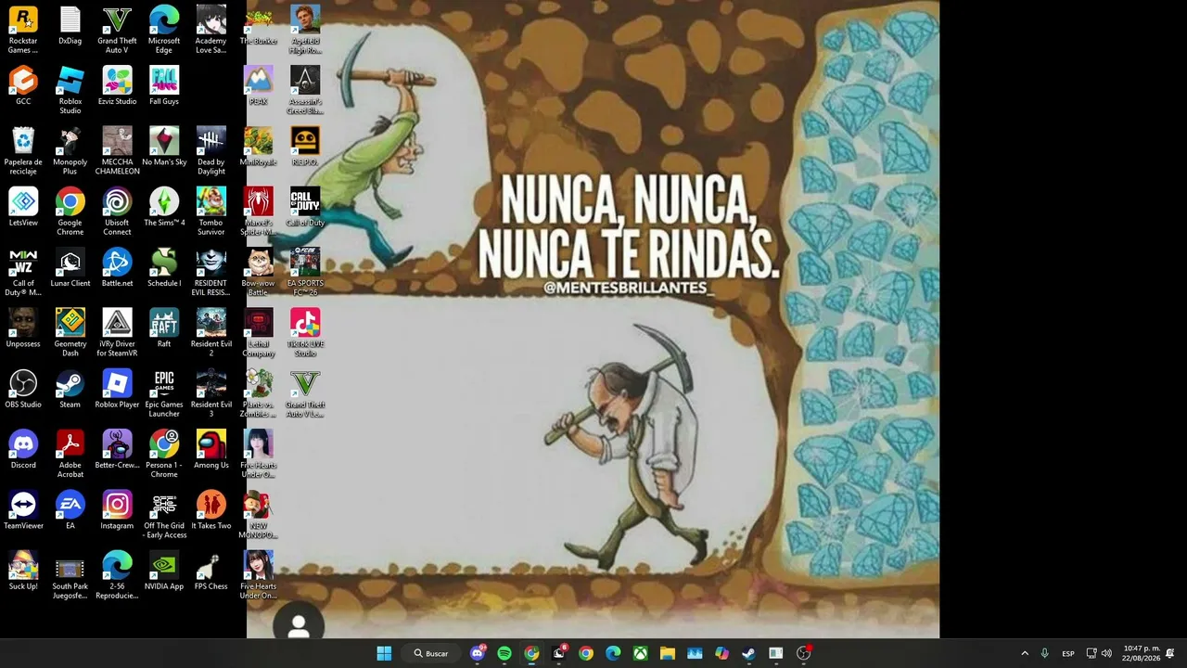This screenshot has height=668, width=1187.
Task: Select the Roblox Player desktop icon
Action: [x=117, y=389]
